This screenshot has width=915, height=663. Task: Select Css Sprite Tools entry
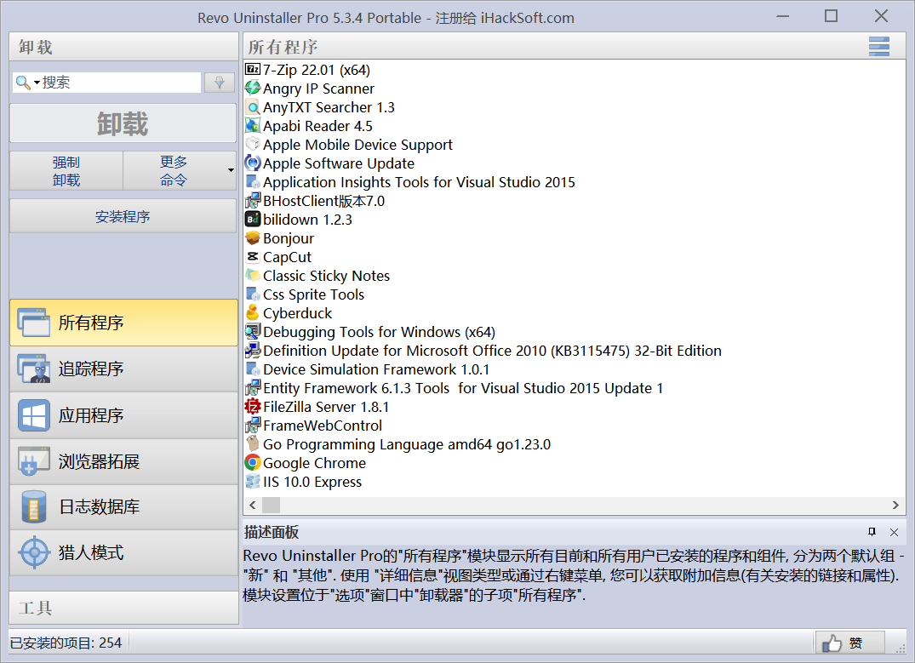(x=313, y=294)
